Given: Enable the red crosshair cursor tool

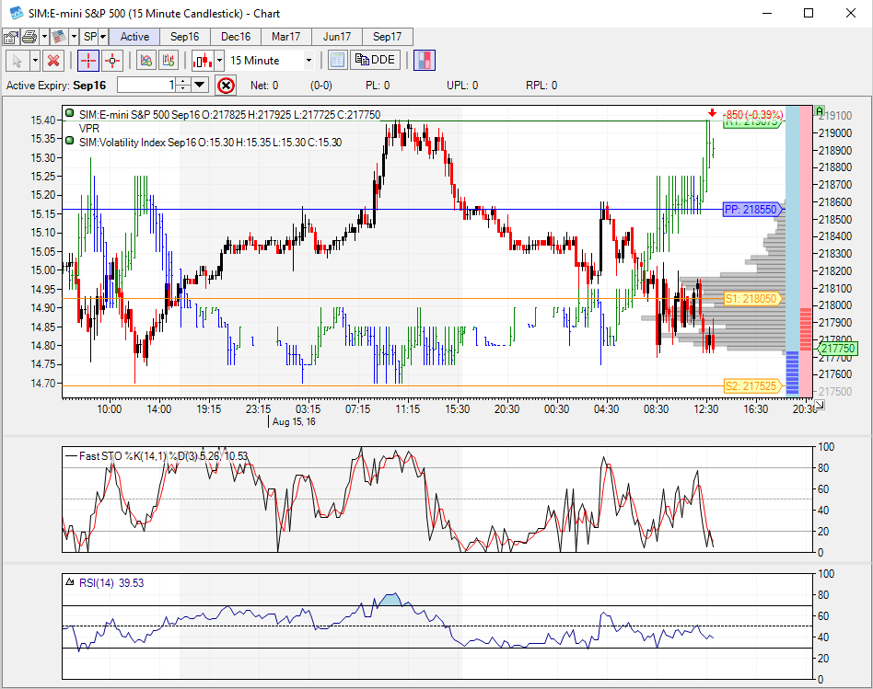Looking at the screenshot, I should pos(88,61).
